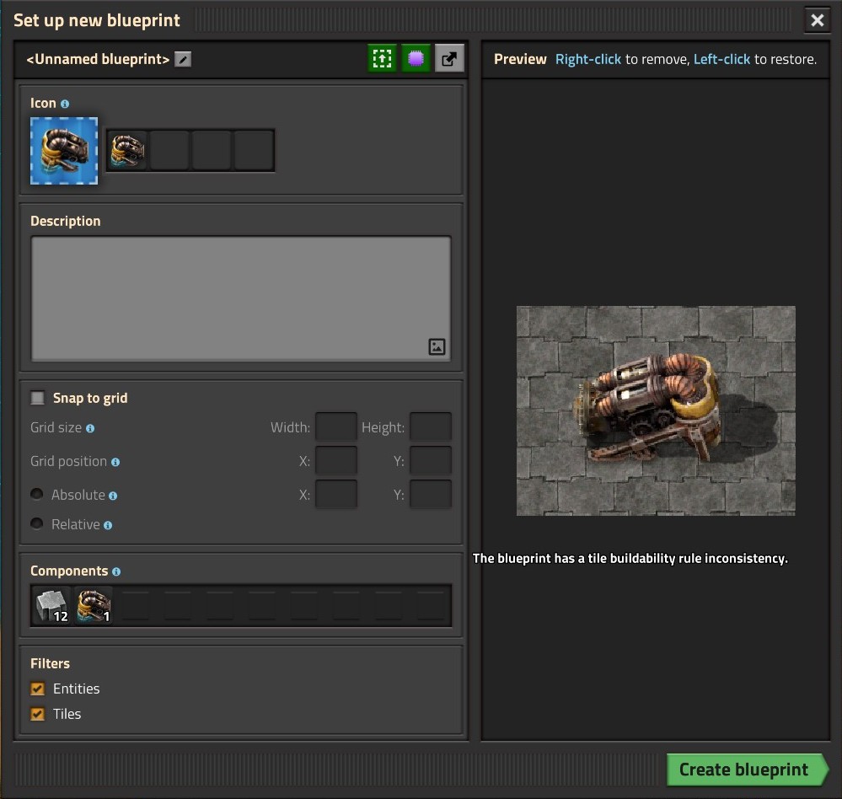This screenshot has height=799, width=842.
Task: Select the Relative radio button
Action: coord(37,524)
